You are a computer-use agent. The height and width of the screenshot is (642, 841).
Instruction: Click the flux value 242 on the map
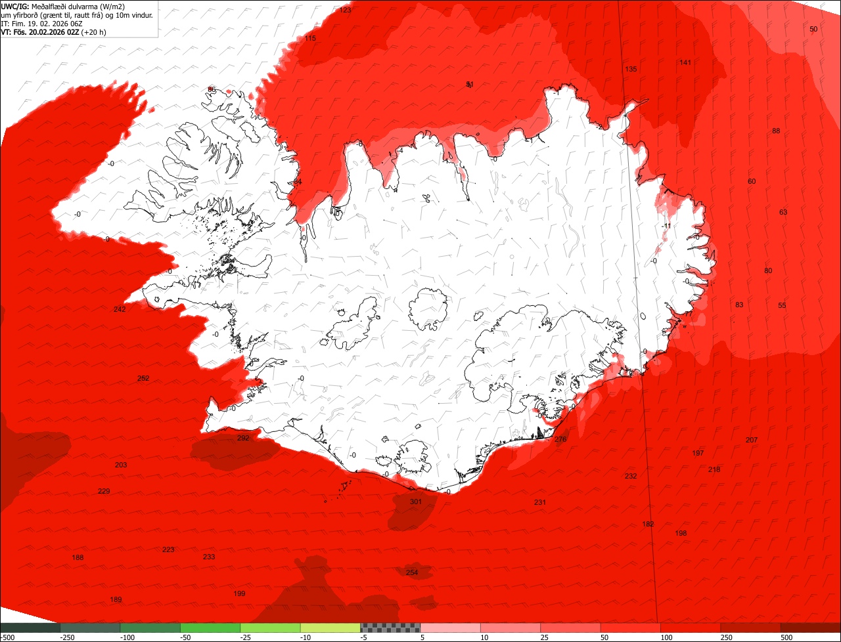point(120,309)
